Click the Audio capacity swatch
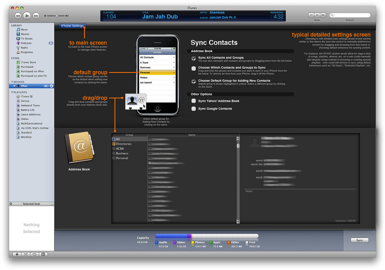 coord(157,243)
